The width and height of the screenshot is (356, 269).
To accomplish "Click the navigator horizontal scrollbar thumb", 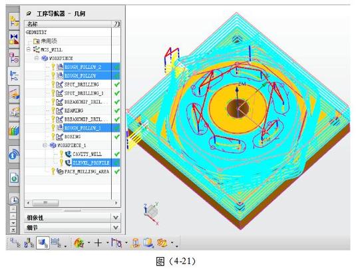I will click(x=45, y=202).
